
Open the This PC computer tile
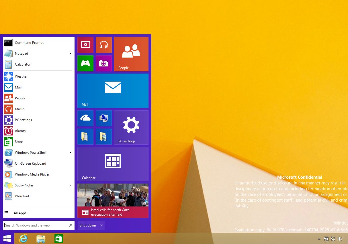coord(104,118)
